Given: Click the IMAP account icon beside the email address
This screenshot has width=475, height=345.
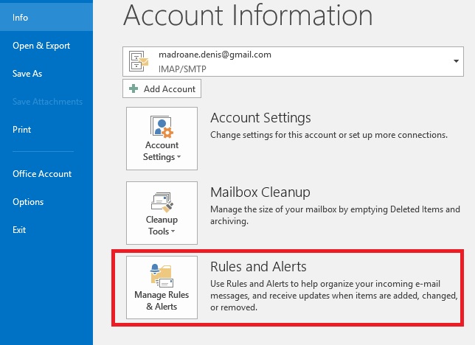Looking at the screenshot, I should (139, 60).
